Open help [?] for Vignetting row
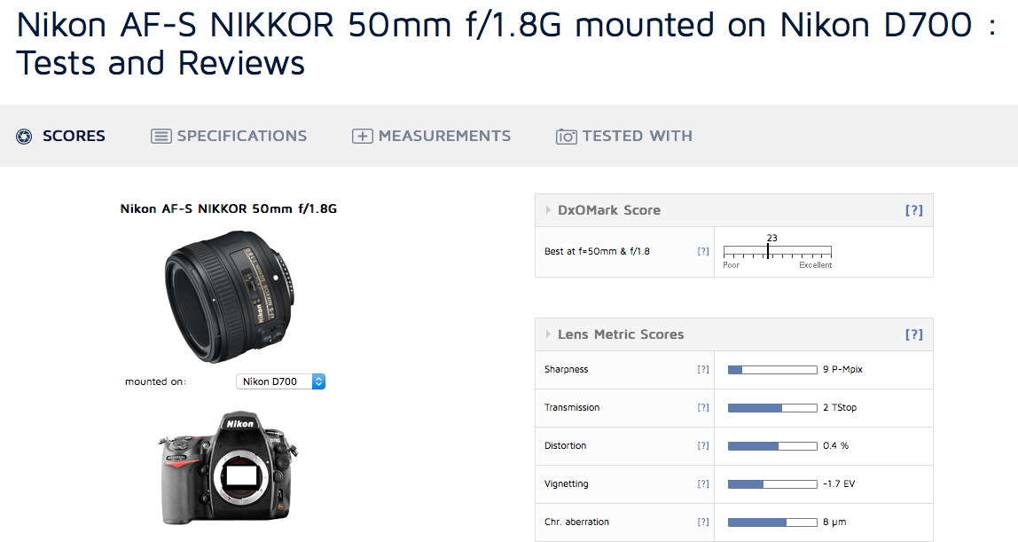Screen dimensions: 1018x542 tap(703, 484)
